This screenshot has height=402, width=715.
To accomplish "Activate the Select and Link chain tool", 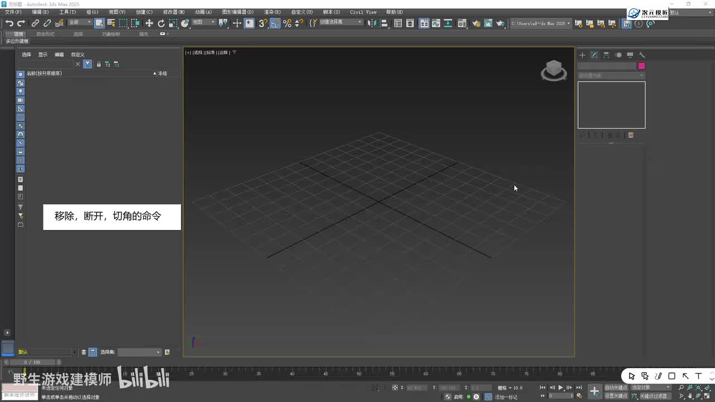I will pos(35,23).
